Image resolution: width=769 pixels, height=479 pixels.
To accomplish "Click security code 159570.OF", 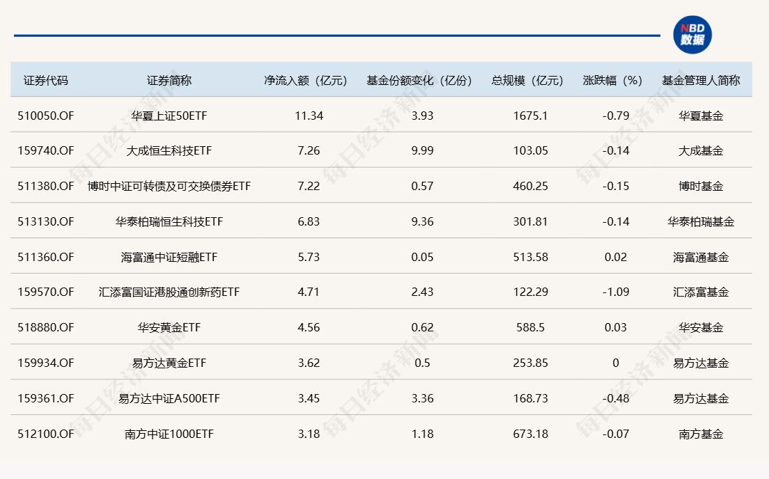I will tap(45, 292).
